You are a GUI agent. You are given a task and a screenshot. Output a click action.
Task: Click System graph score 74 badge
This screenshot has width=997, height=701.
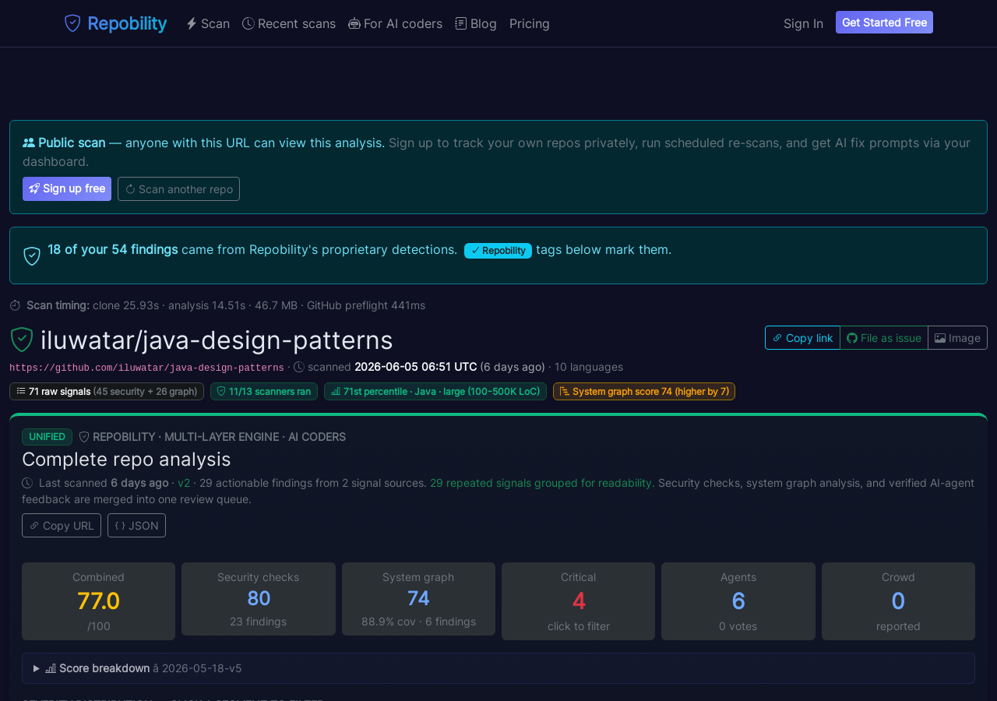pos(644,391)
